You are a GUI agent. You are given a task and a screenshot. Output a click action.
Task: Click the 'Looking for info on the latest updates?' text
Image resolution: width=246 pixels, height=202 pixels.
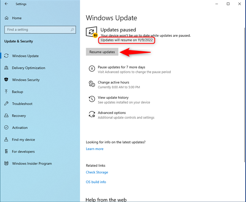tap(116, 142)
